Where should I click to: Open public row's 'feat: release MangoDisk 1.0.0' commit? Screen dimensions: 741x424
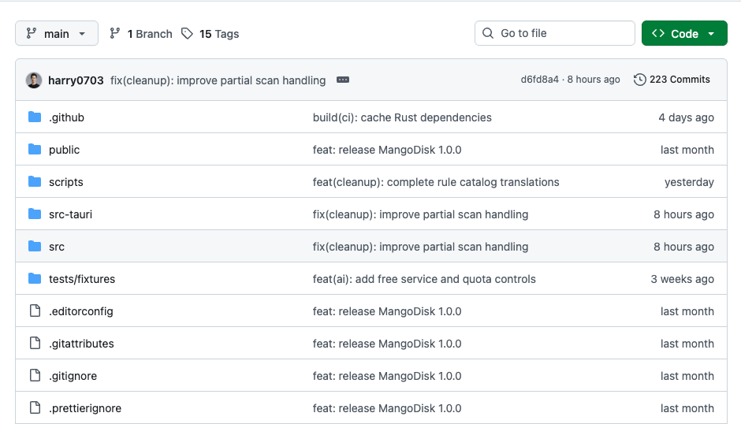coord(387,150)
